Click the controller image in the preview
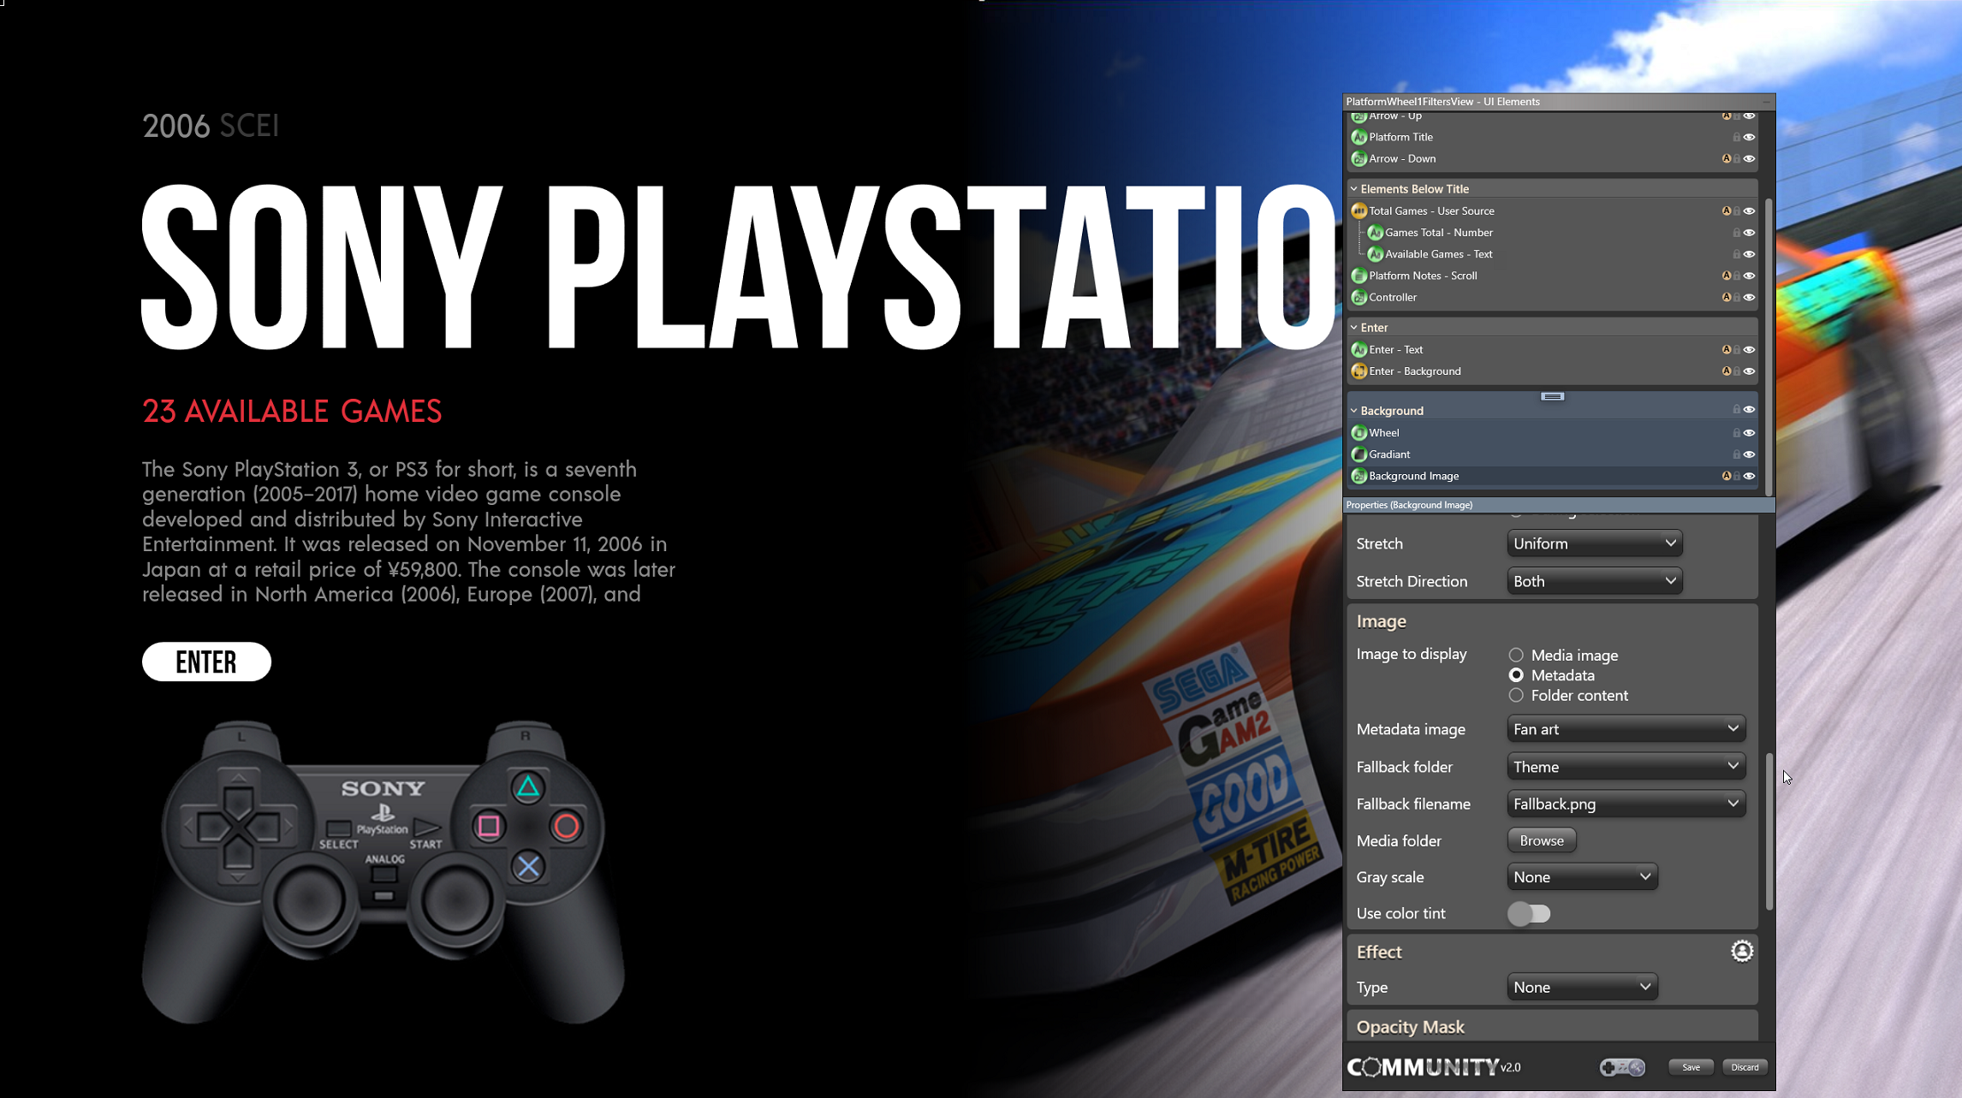 [383, 871]
